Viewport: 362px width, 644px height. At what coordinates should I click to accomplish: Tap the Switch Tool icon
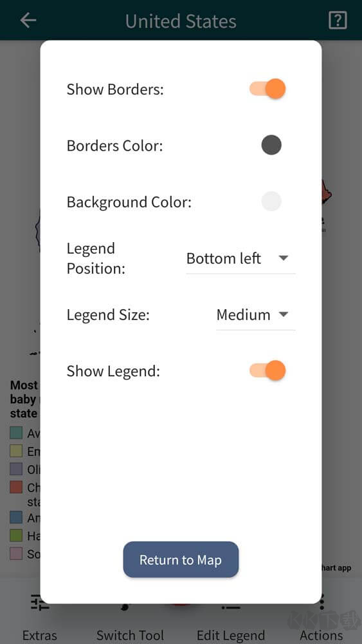coord(125,607)
